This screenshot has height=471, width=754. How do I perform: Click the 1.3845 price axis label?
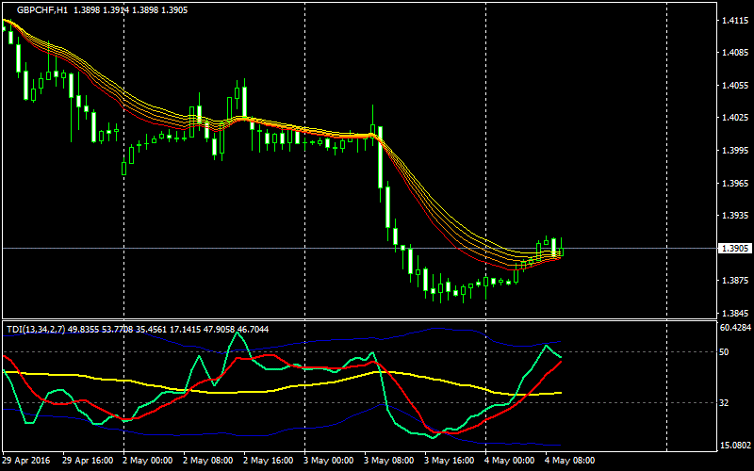pos(733,313)
